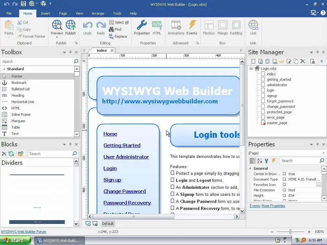Screen dimensions: 327x245
Task: Click the Default breakpoint button
Action: pyautogui.click(x=108, y=224)
